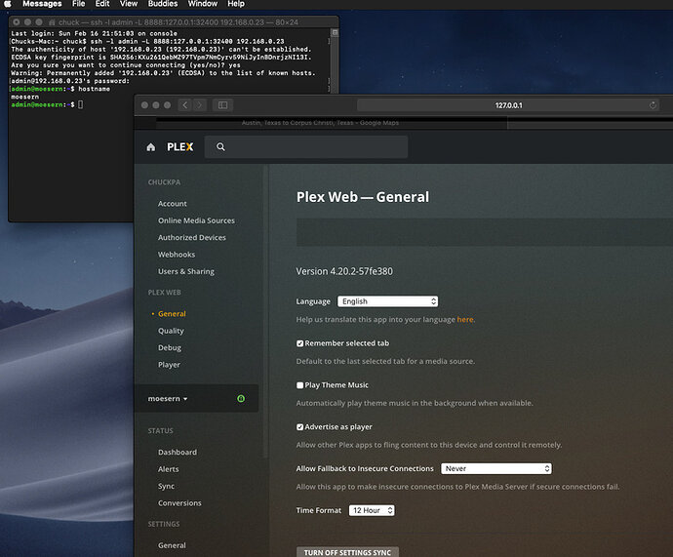The height and width of the screenshot is (557, 673).
Task: Reload the page with the refresh icon
Action: (653, 105)
